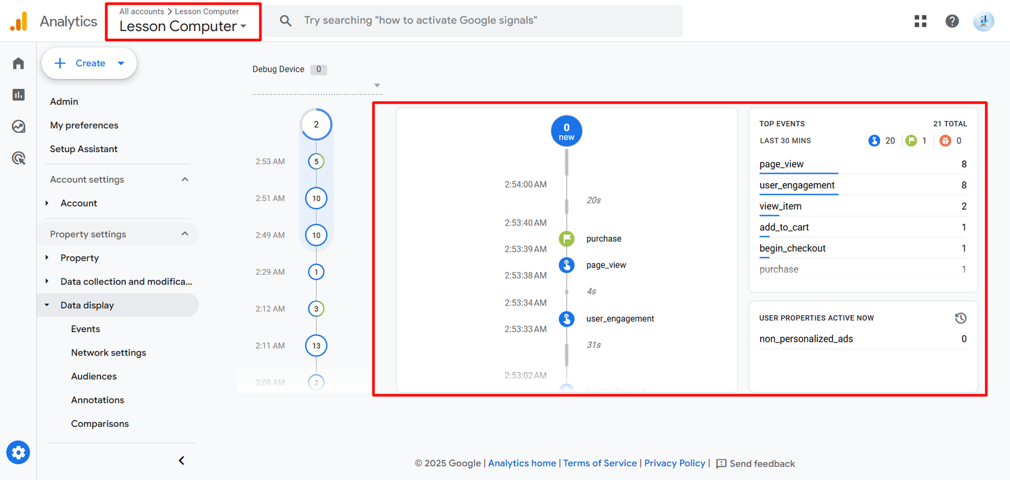
Task: Click the search input field
Action: click(480, 21)
